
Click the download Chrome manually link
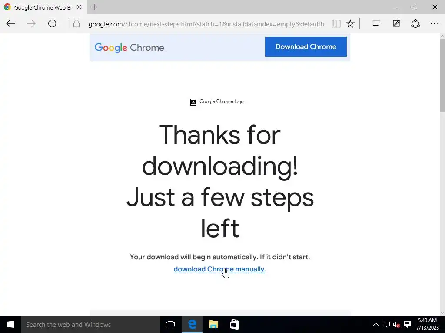[220, 269]
